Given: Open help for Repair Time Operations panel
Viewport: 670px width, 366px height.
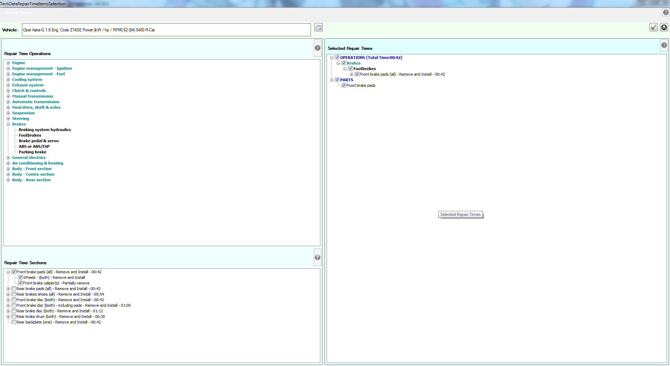Looking at the screenshot, I should pos(318,48).
